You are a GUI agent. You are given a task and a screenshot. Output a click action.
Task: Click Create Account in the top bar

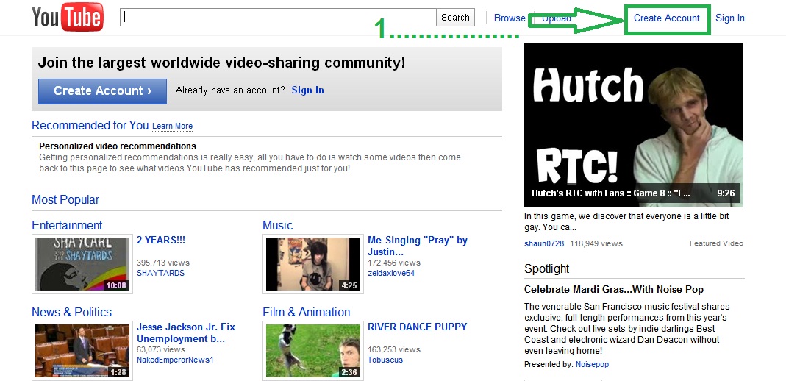(667, 18)
